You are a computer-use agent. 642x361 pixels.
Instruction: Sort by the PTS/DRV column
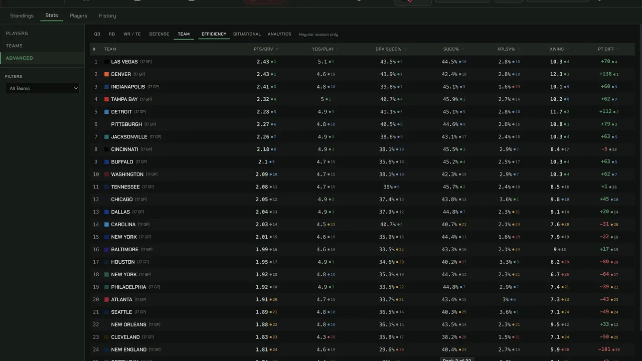[x=266, y=49]
